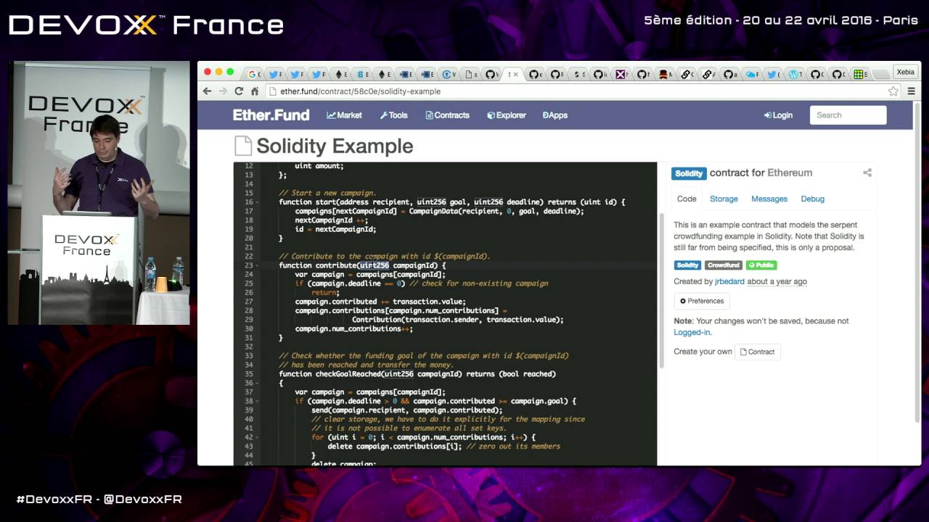Open the Chrome hamburger menu
929x522 pixels.
[x=912, y=91]
